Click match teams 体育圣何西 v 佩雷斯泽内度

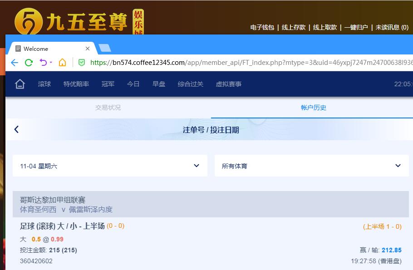66,209
